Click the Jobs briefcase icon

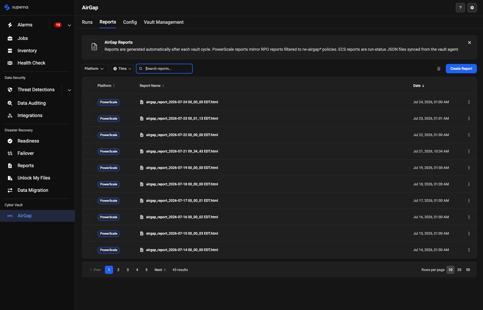(10, 38)
